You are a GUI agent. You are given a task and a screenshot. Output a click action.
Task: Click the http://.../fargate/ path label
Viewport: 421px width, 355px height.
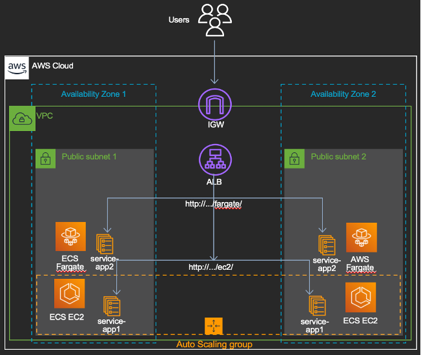214,204
